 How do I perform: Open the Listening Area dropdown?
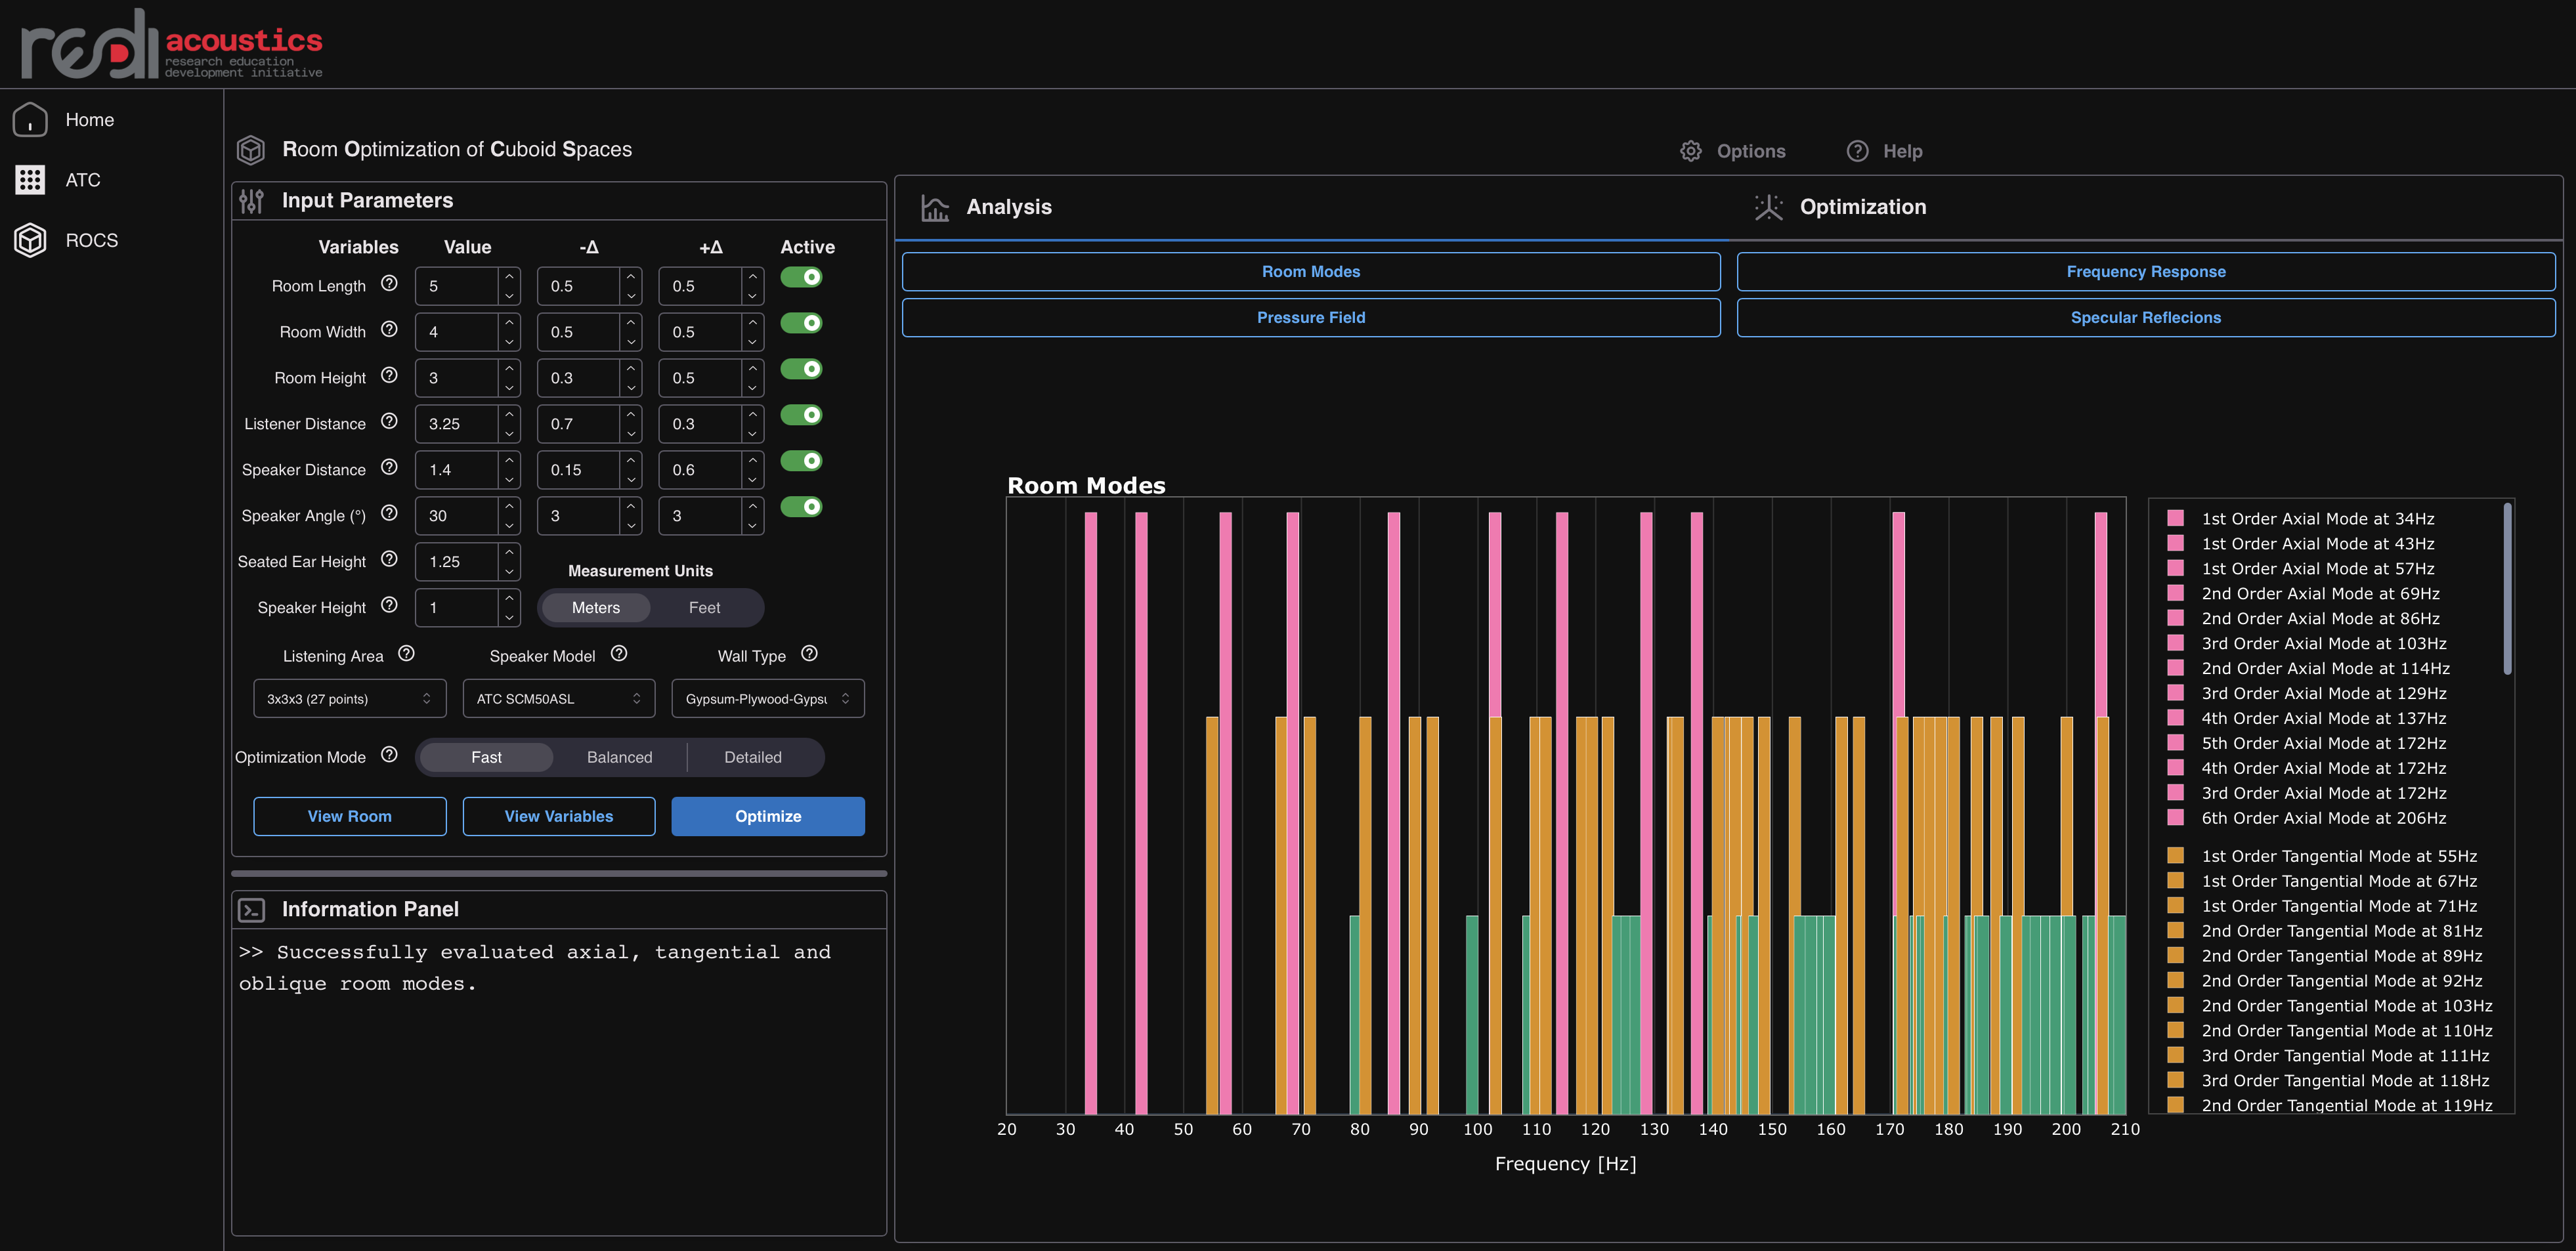(349, 699)
